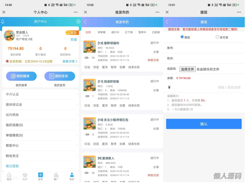This screenshot has width=245, height=183.
Task: Close the 提现 page with the X icon
Action: pos(167,12)
